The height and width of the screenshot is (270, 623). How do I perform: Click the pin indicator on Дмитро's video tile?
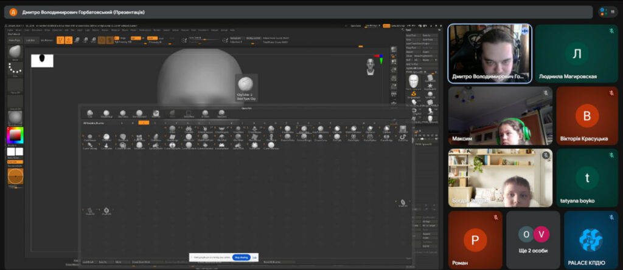(524, 30)
